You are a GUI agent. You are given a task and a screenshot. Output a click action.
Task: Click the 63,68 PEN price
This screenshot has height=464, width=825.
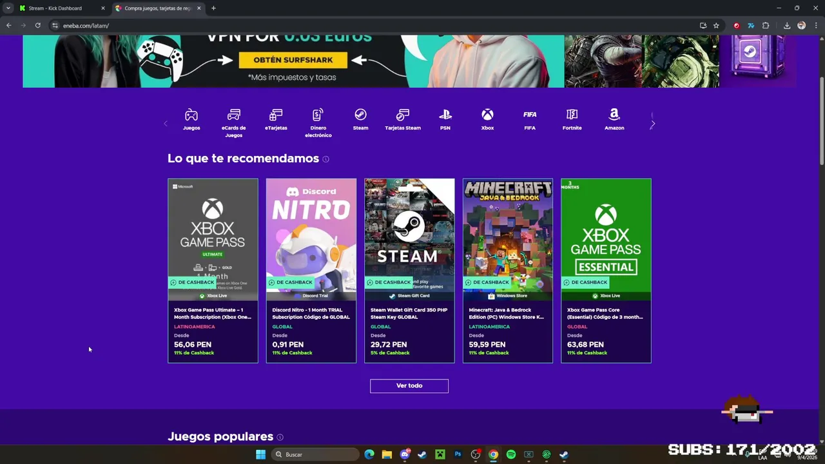pos(585,345)
